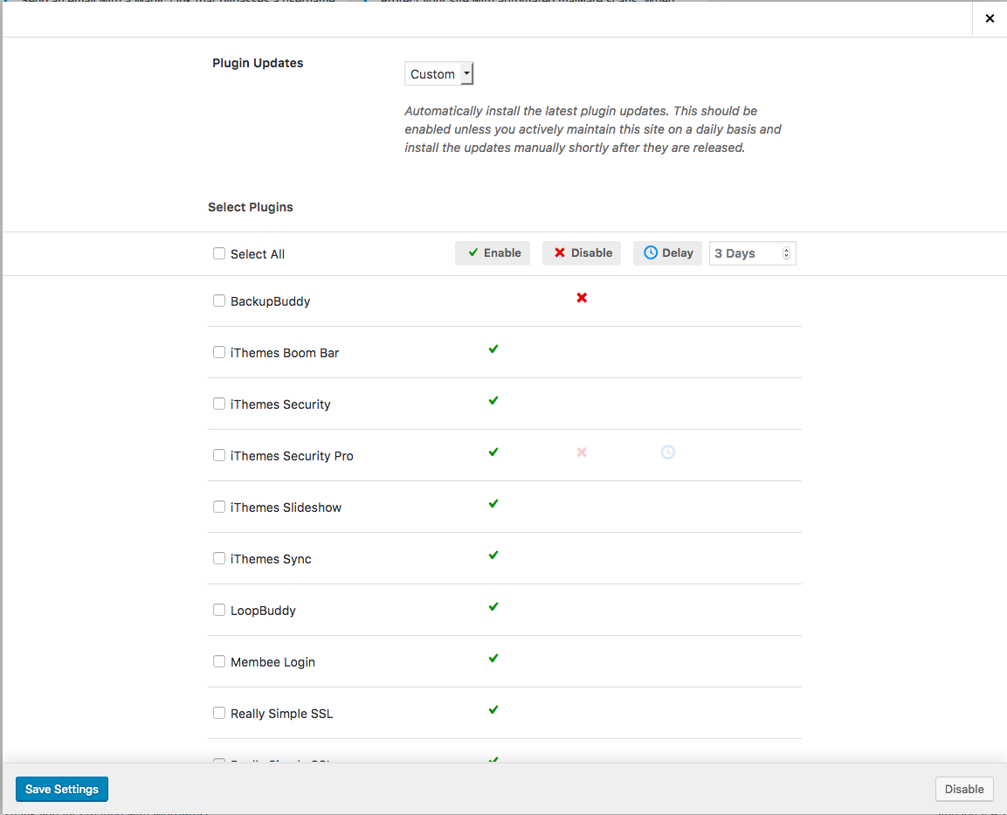Check the iThemes Security Pro checkbox
Image resolution: width=1007 pixels, height=815 pixels.
pos(219,455)
